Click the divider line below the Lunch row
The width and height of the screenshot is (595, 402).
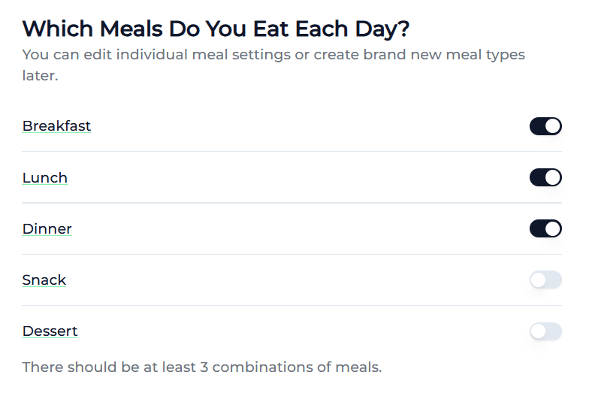coord(291,203)
